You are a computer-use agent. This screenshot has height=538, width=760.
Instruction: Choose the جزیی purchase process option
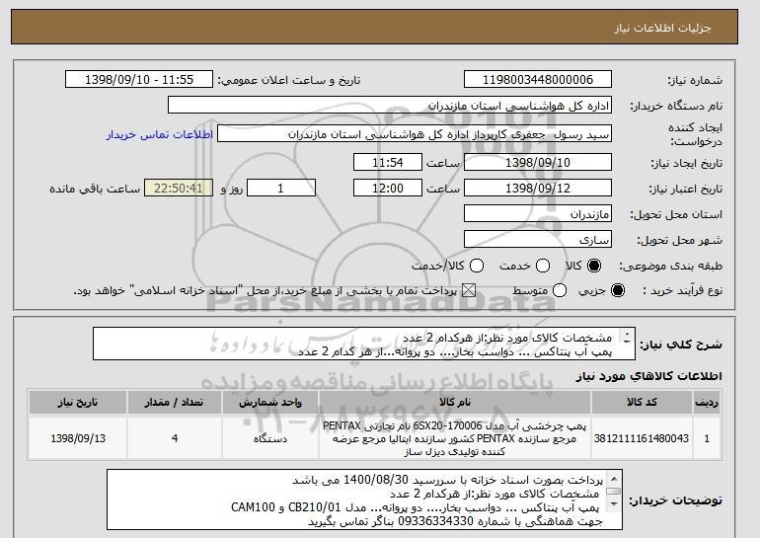click(x=618, y=291)
